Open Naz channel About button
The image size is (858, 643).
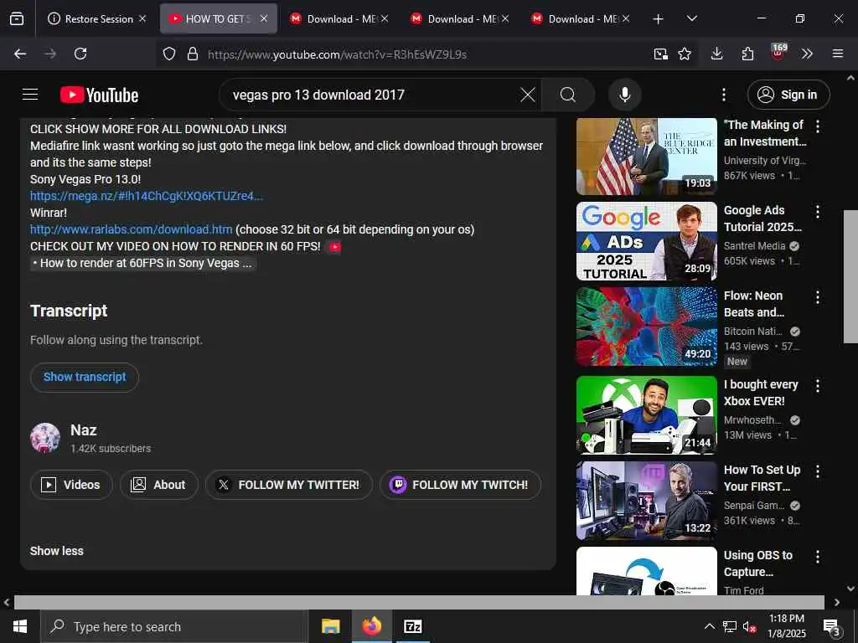pyautogui.click(x=159, y=485)
